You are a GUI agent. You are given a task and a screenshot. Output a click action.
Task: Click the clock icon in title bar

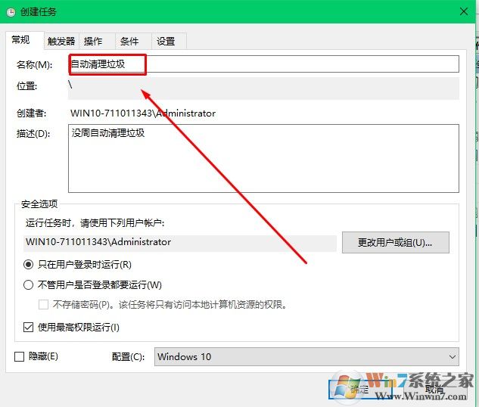(11, 11)
